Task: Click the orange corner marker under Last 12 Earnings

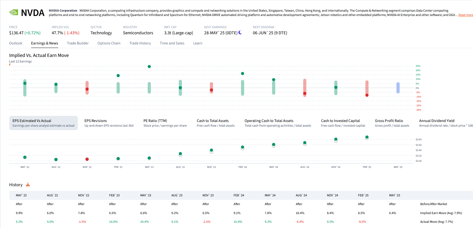Action: [10, 65]
